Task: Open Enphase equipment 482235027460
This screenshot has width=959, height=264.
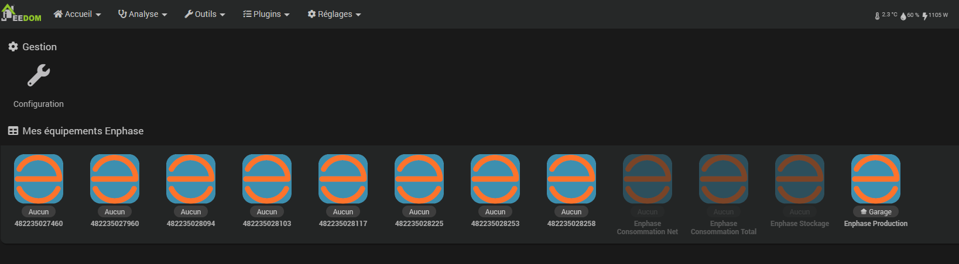Action: [x=39, y=179]
